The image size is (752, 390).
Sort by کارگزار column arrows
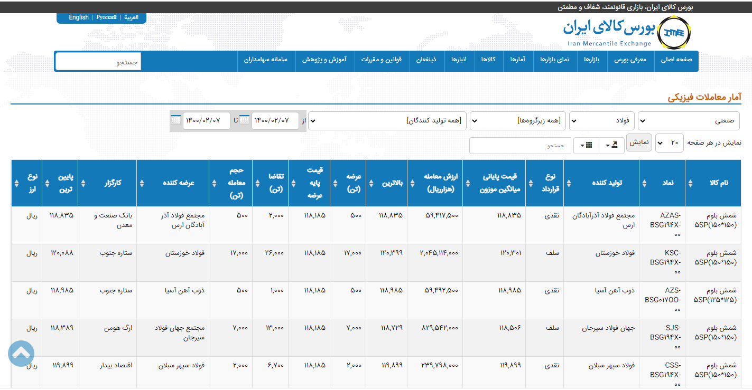(83, 183)
